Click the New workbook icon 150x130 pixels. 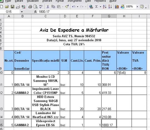coord(2,7)
